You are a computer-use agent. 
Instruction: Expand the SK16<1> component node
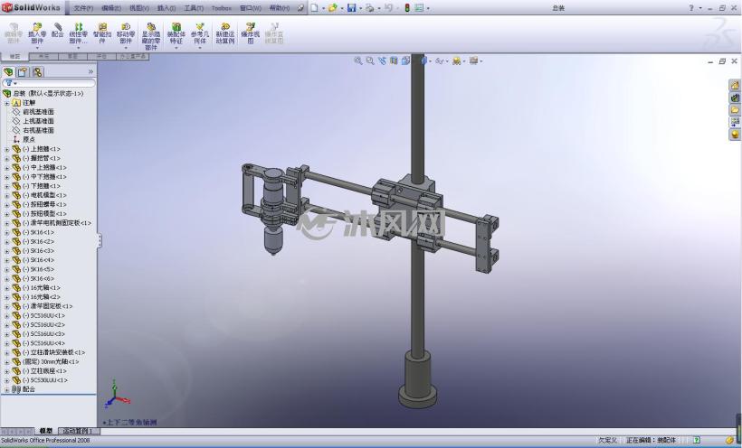click(6, 232)
